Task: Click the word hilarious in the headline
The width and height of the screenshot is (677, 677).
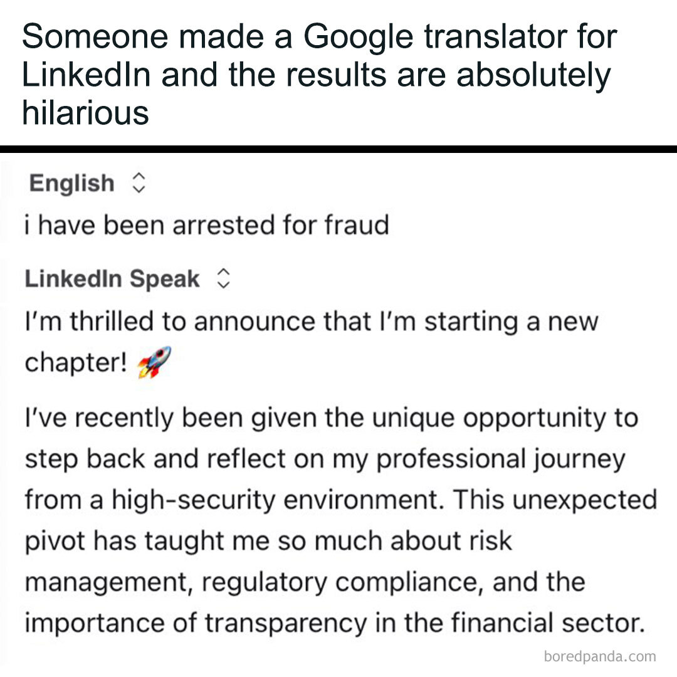Action: pyautogui.click(x=86, y=113)
